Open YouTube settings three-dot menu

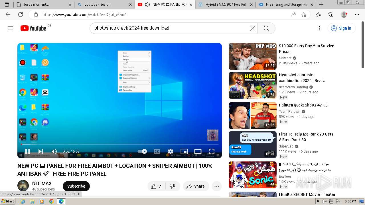click(320, 28)
